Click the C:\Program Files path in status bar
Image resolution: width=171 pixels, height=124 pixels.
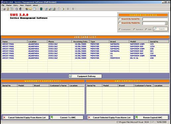pos(130,122)
